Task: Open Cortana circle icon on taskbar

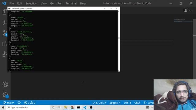Action: click(53, 107)
